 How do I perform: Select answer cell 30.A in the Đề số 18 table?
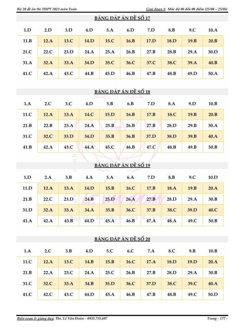pyautogui.click(x=213, y=125)
